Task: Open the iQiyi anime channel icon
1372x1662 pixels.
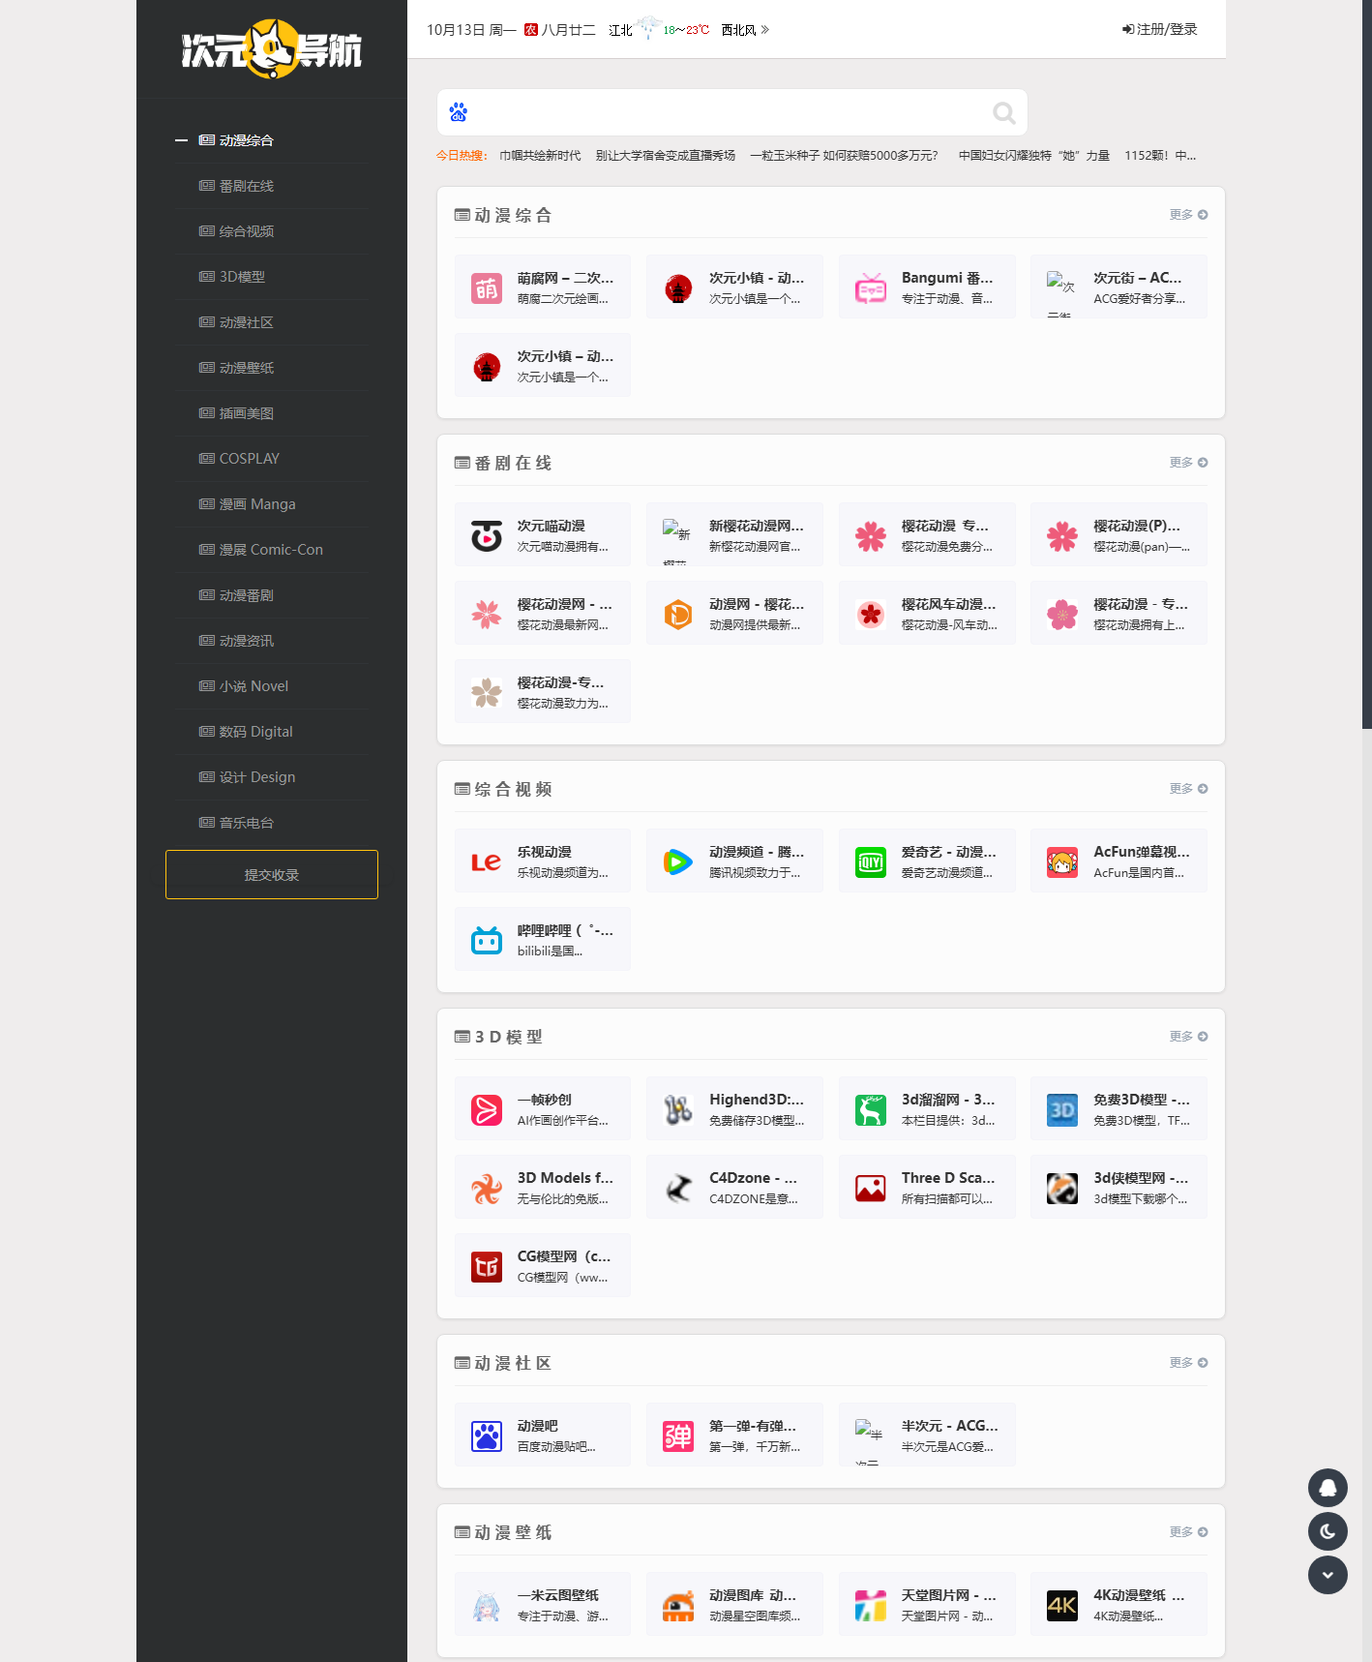Action: (871, 861)
